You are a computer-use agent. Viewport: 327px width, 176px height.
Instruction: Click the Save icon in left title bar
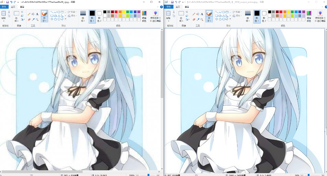click(7, 2)
